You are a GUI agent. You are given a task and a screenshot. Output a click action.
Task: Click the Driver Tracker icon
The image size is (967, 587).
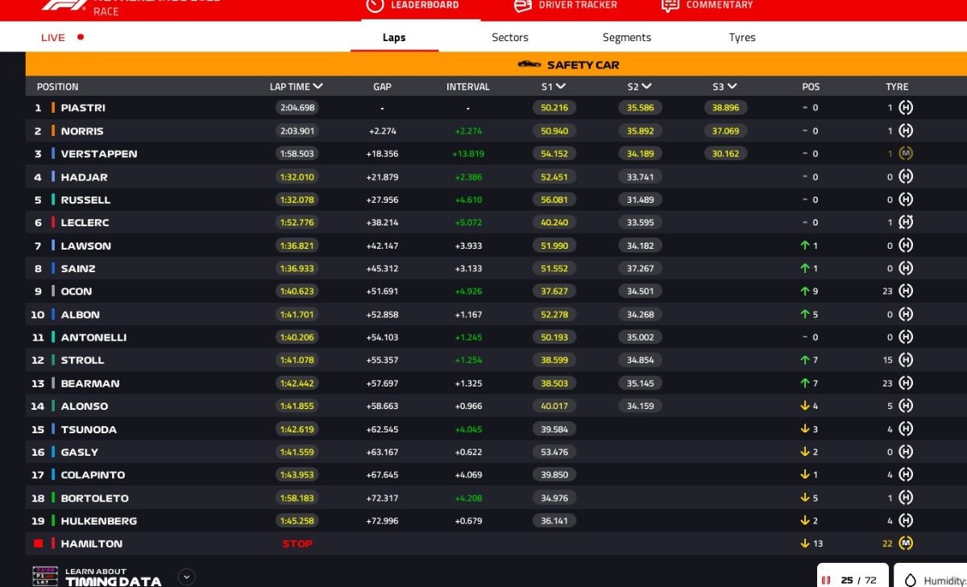[x=522, y=6]
